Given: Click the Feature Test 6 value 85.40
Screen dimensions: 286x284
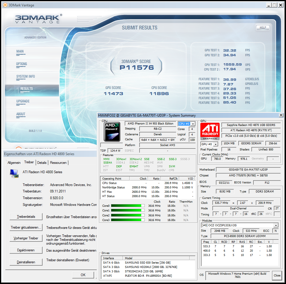Looking at the screenshot, I should (x=229, y=102).
